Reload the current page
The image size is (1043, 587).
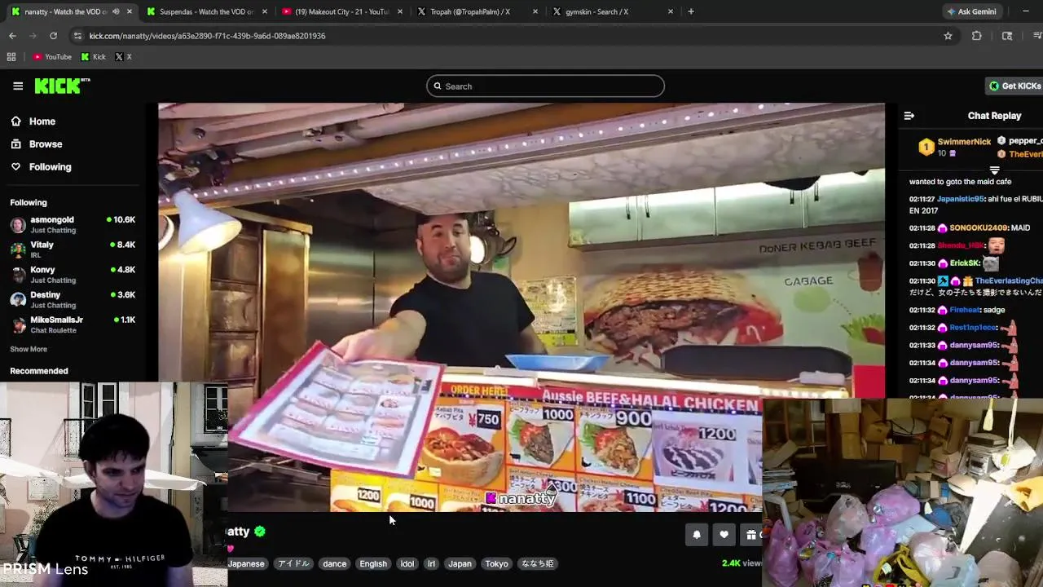(53, 36)
